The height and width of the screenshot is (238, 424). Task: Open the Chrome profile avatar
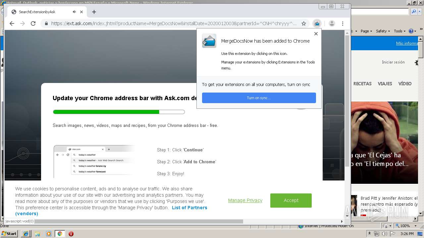[332, 23]
